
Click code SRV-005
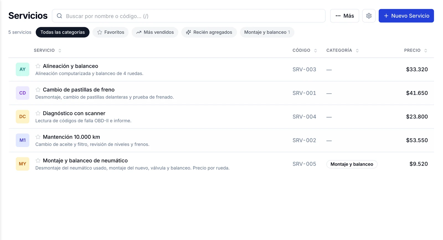pyautogui.click(x=304, y=164)
